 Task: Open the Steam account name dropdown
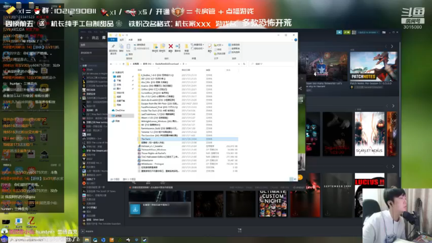369,32
